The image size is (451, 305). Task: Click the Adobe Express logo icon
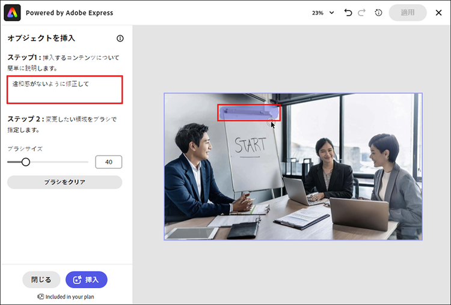coord(13,12)
